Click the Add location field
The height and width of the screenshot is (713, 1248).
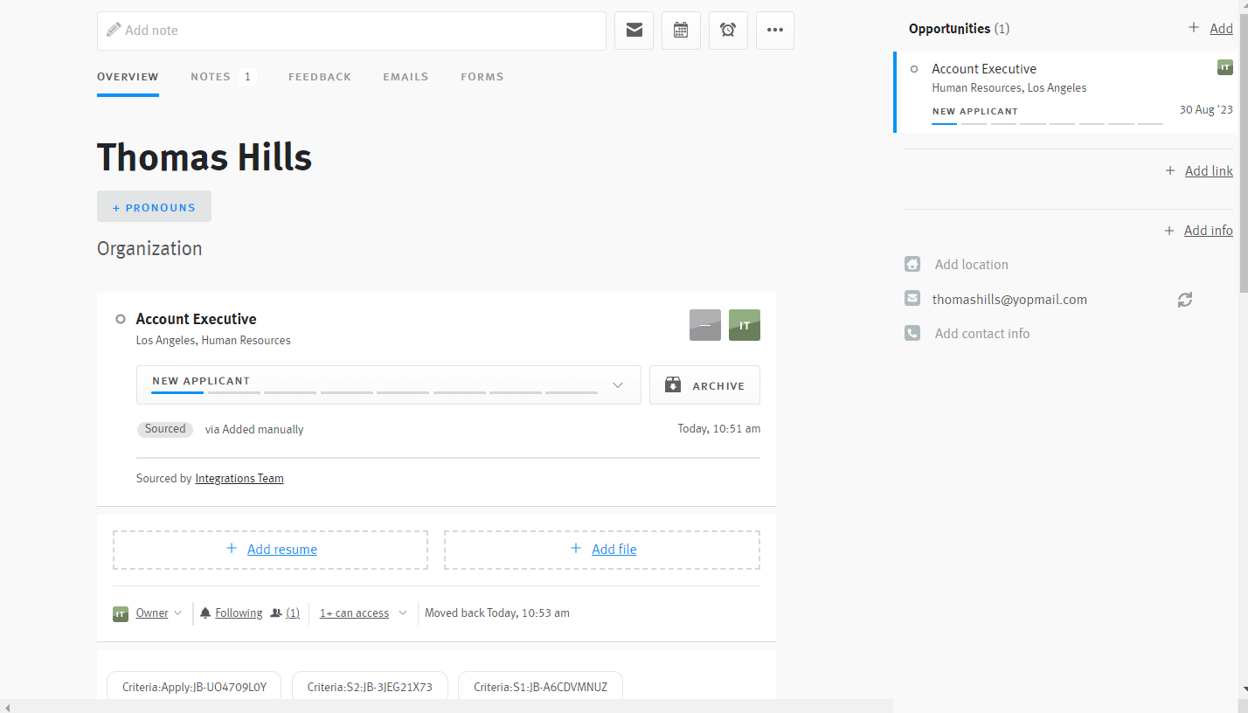[x=972, y=265]
